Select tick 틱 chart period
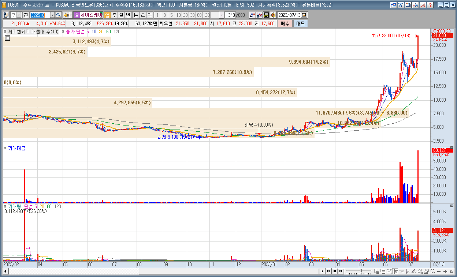The height and width of the screenshot is (277, 457). pyautogui.click(x=149, y=15)
